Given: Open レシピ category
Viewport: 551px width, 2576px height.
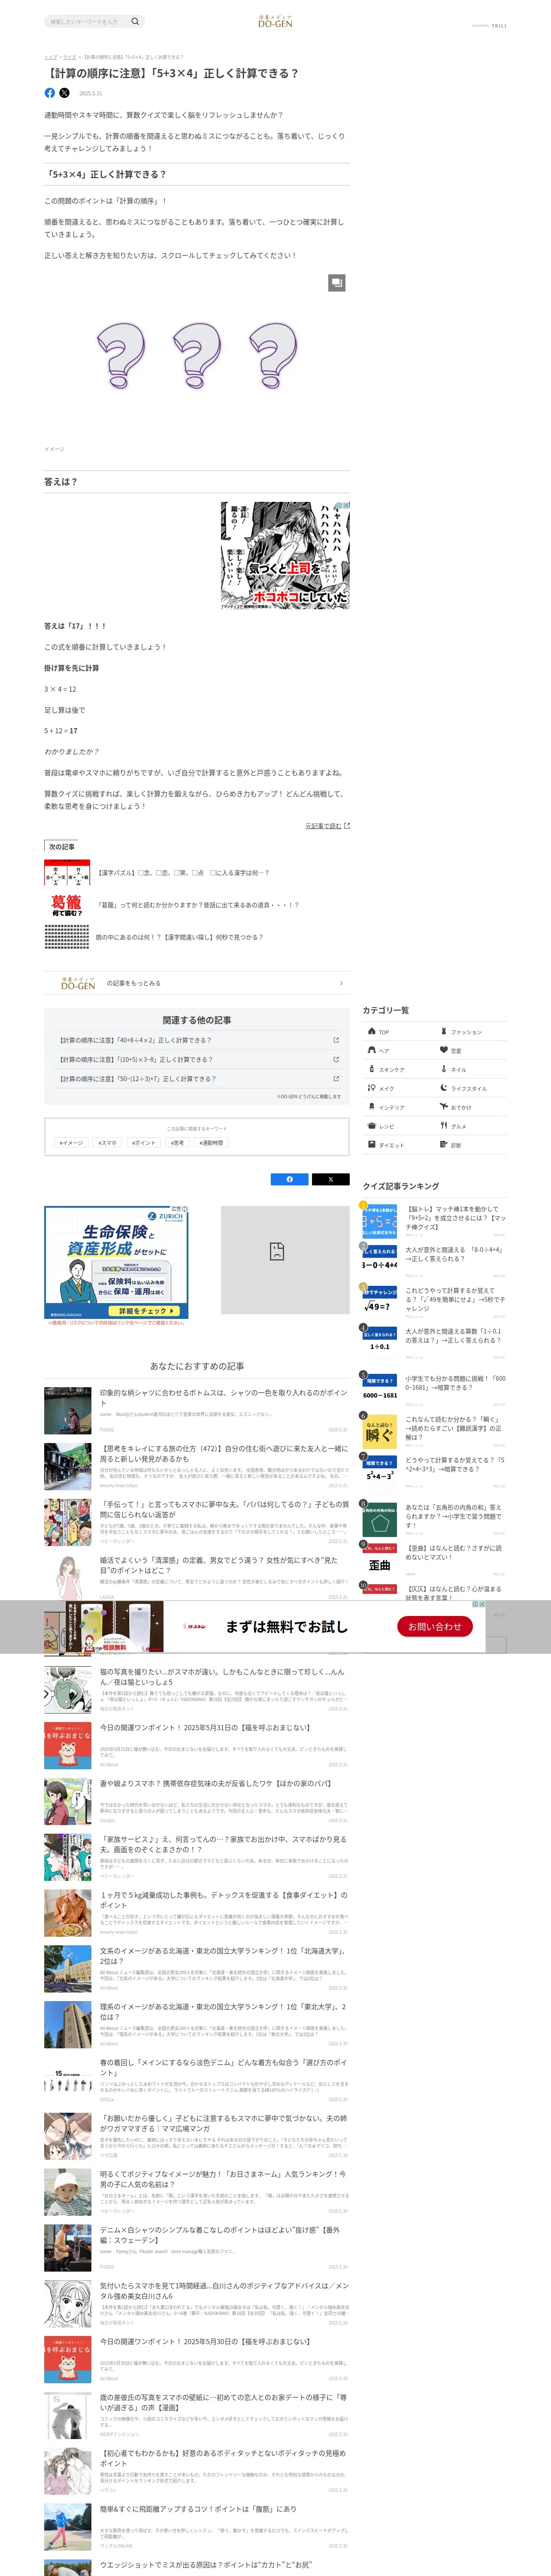Looking at the screenshot, I should (398, 1126).
